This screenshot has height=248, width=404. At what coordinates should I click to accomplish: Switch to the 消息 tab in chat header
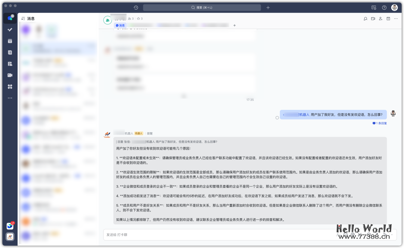click(120, 25)
